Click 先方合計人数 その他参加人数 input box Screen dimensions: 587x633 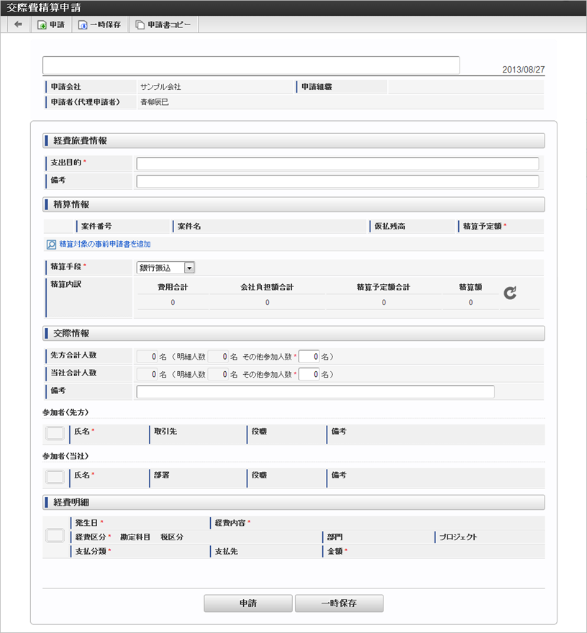309,356
